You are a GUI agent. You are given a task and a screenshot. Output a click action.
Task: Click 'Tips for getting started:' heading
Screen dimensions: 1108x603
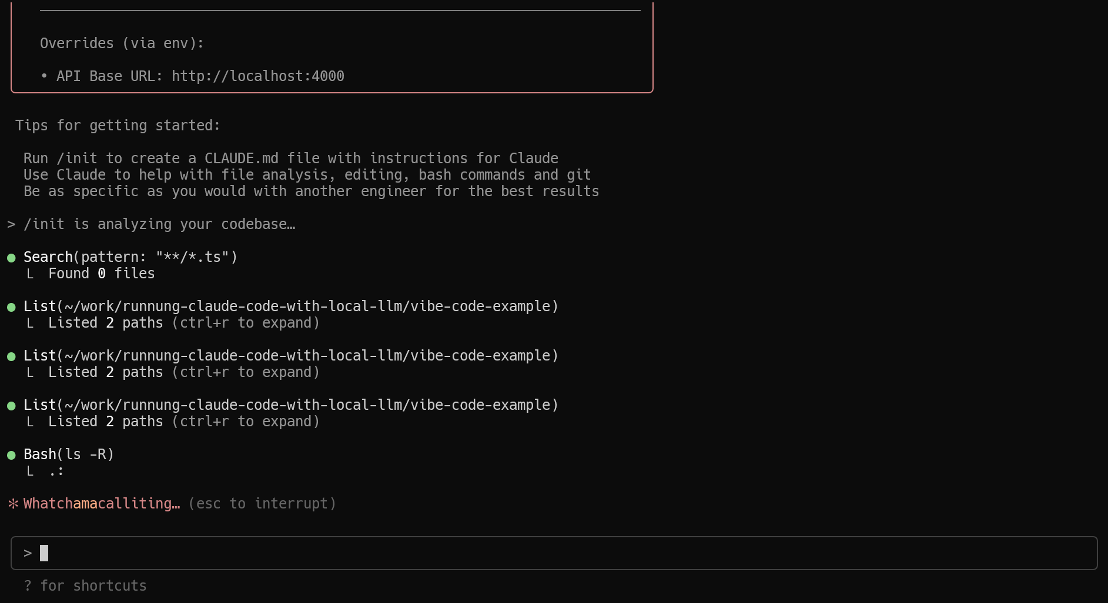(x=118, y=126)
